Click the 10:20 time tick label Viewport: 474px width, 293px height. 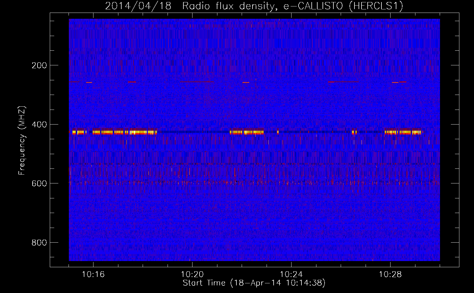[x=192, y=275]
